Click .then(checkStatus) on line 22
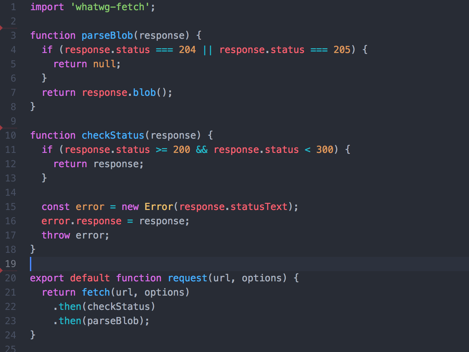 (104, 306)
